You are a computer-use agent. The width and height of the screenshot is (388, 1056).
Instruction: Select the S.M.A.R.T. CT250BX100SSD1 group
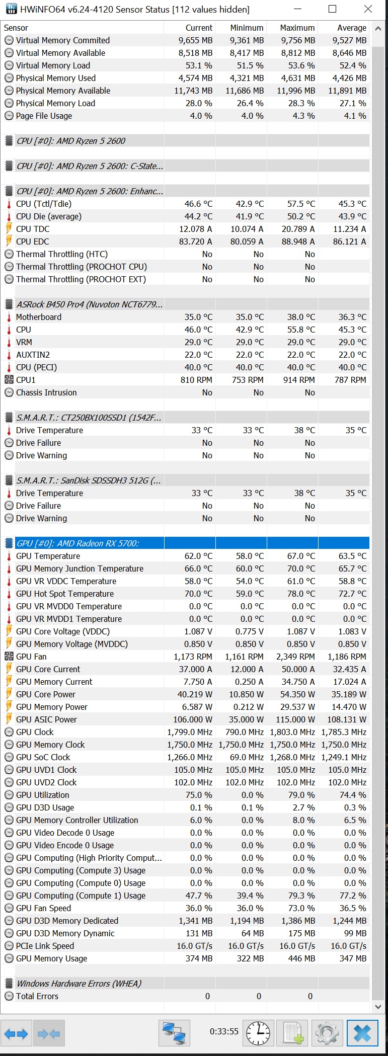pyautogui.click(x=185, y=418)
